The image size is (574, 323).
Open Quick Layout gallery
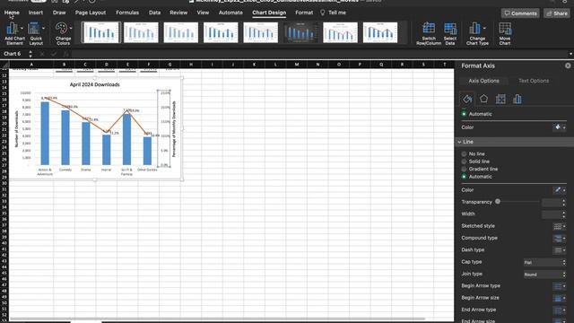click(x=36, y=33)
